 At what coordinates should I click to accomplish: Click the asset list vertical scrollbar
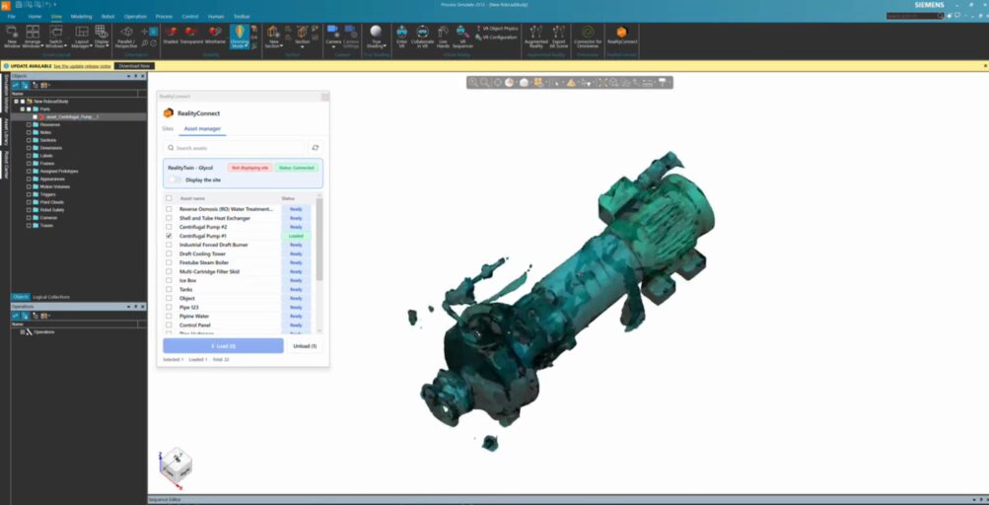(x=319, y=240)
